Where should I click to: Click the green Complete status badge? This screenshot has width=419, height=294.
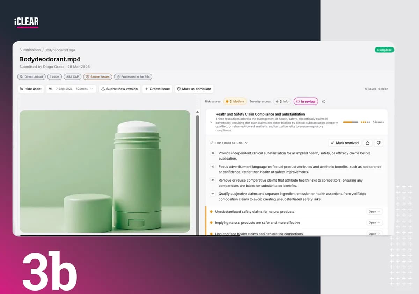click(x=384, y=50)
